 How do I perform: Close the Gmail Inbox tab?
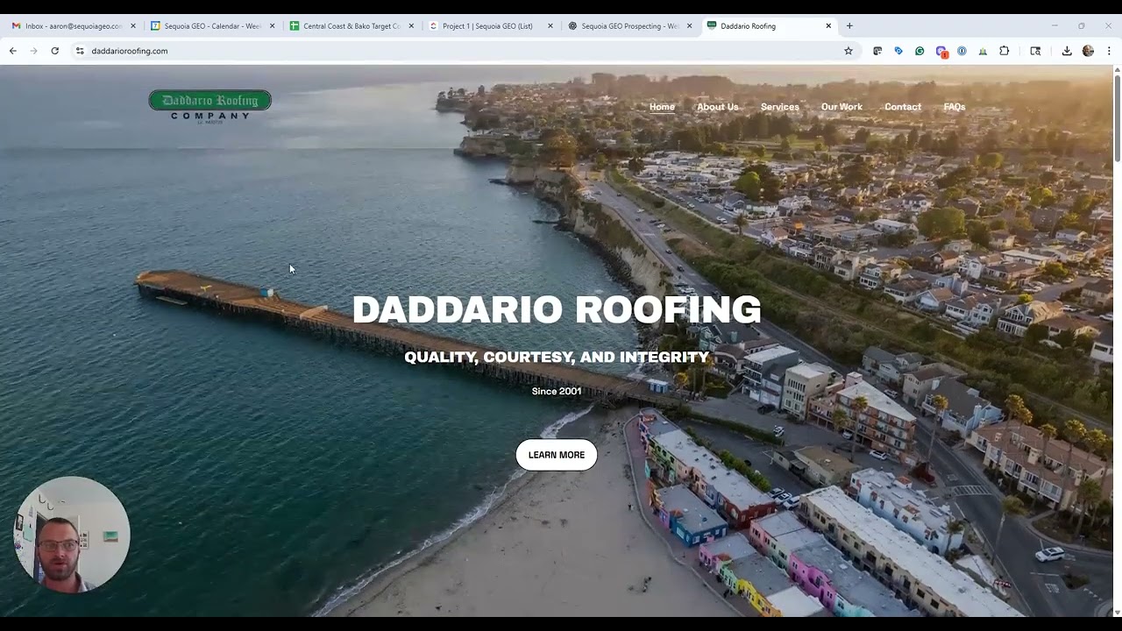point(133,26)
